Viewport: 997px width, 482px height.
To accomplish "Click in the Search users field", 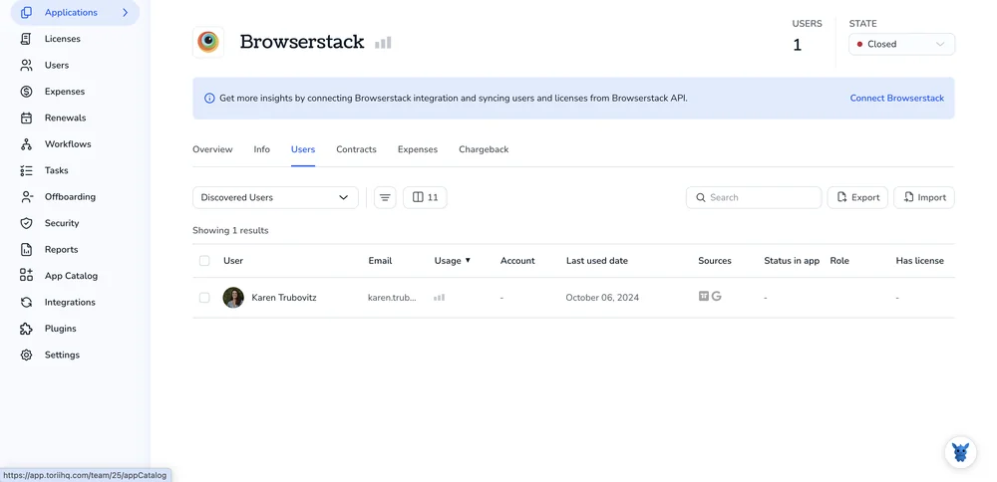I will (x=754, y=197).
